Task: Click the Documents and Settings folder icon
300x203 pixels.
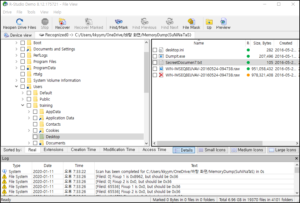Action: (x=29, y=49)
